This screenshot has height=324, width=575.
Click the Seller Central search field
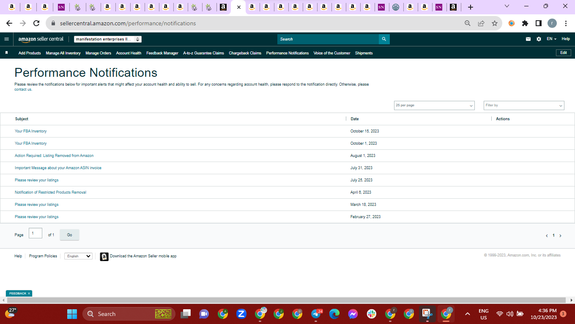point(328,39)
